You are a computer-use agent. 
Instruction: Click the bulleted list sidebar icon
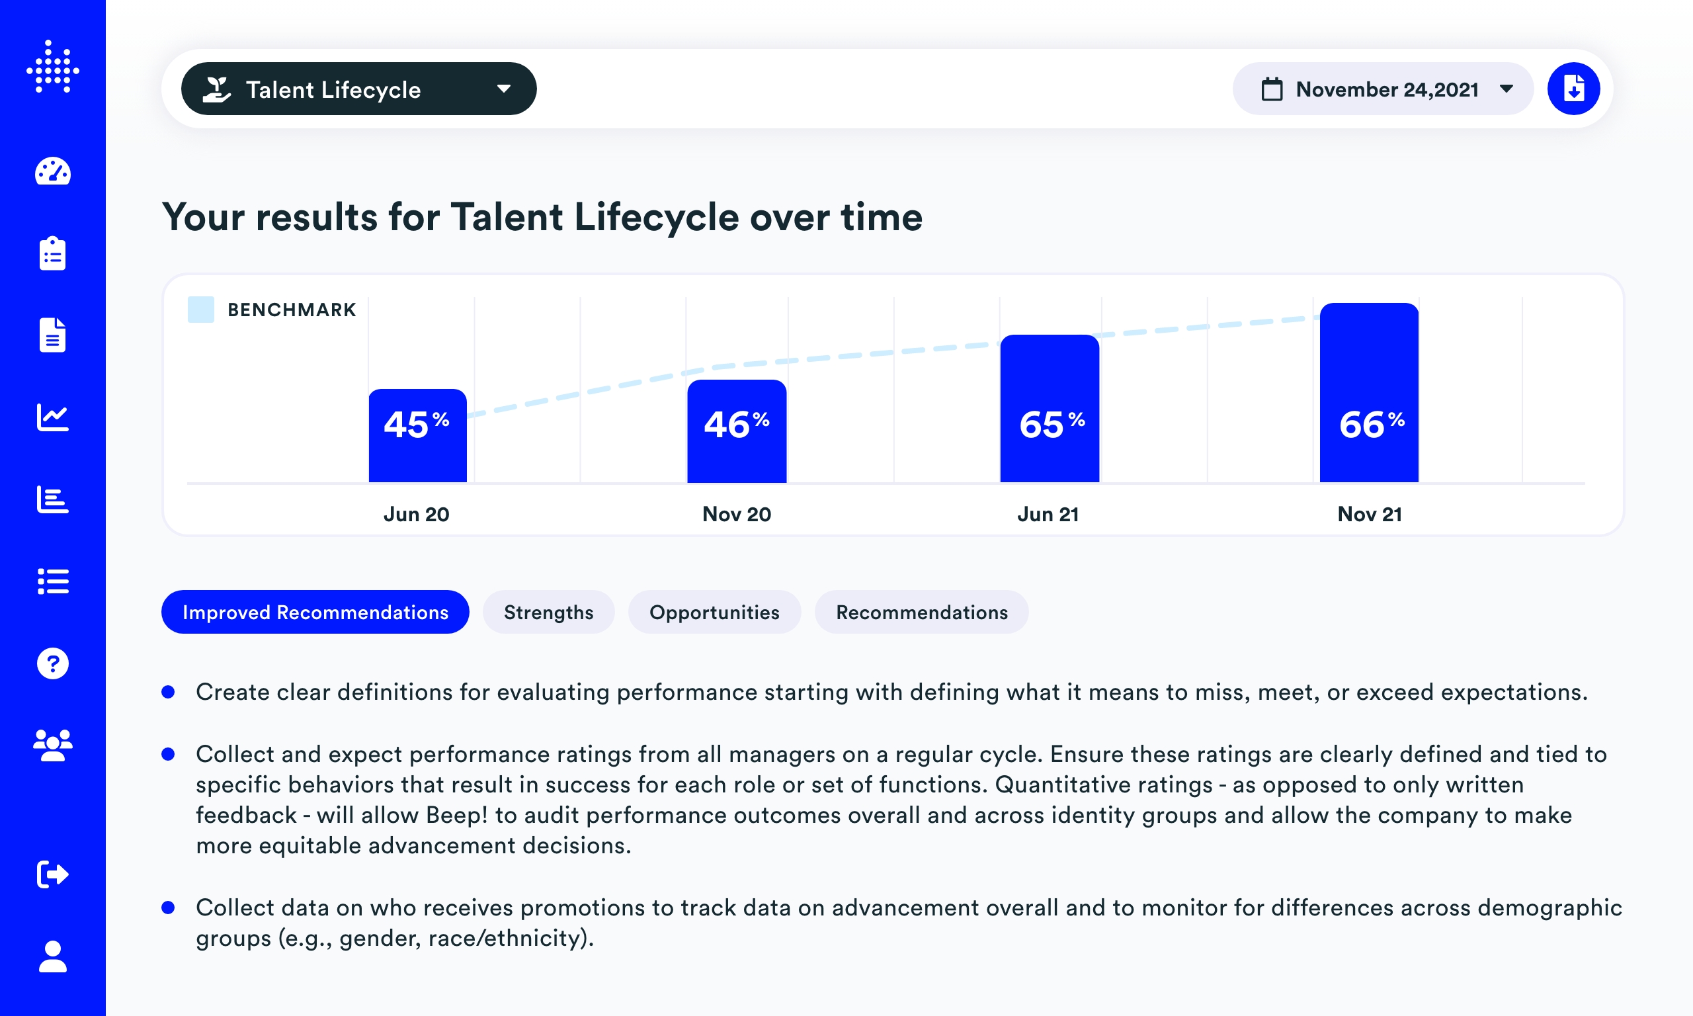(53, 581)
